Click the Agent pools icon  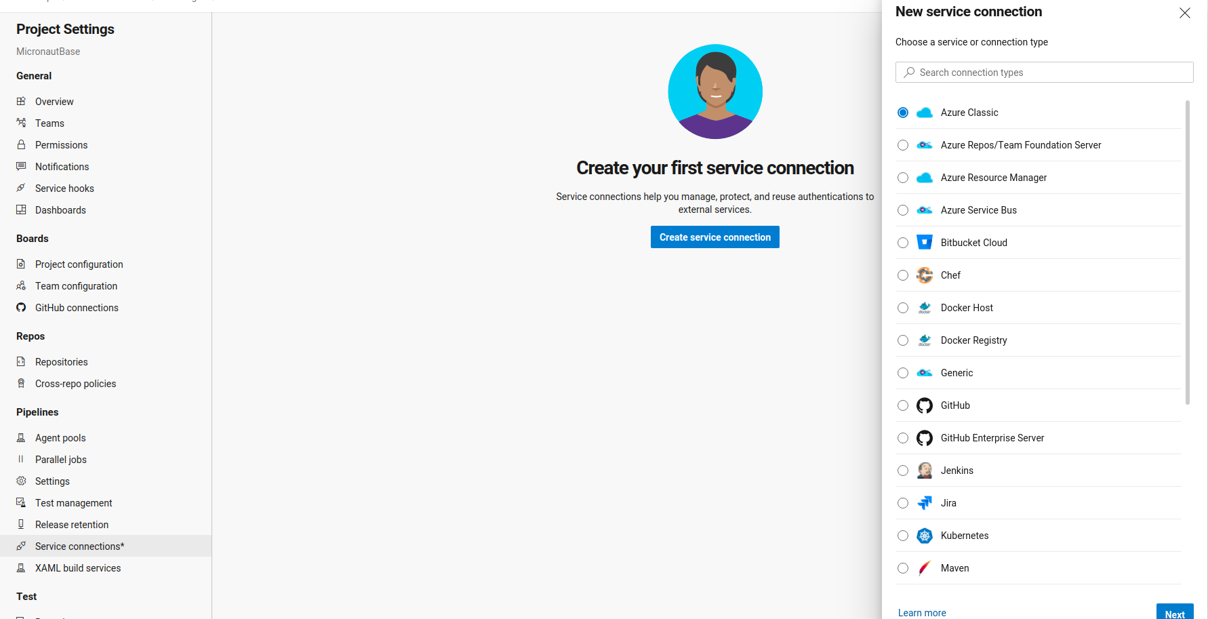pyautogui.click(x=21, y=437)
